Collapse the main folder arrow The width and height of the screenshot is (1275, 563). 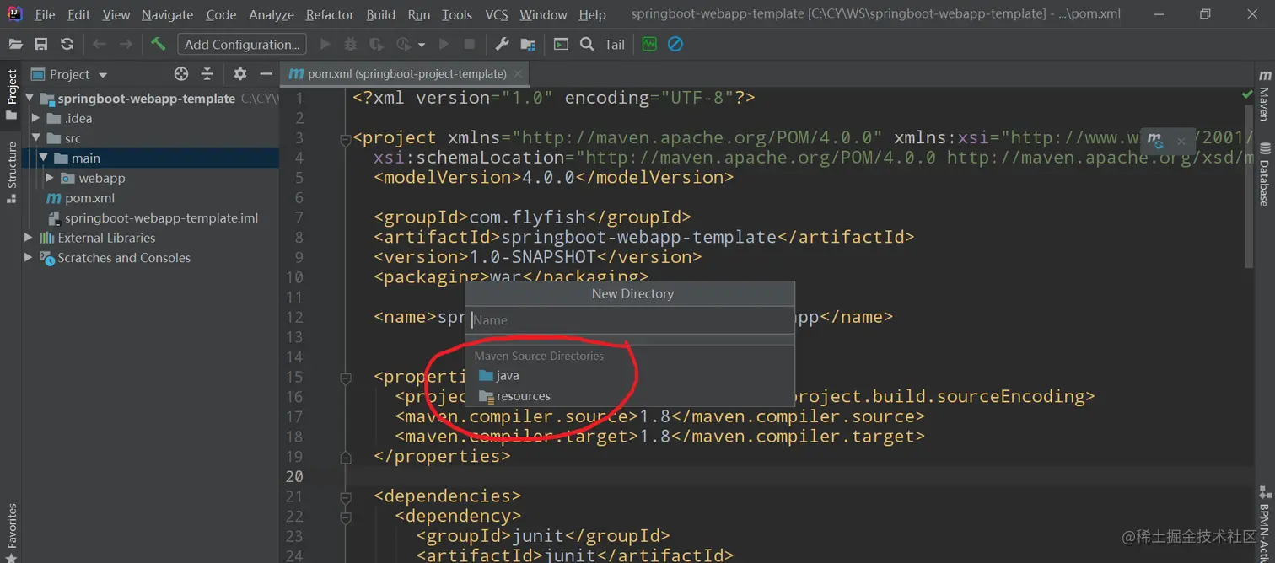click(43, 158)
